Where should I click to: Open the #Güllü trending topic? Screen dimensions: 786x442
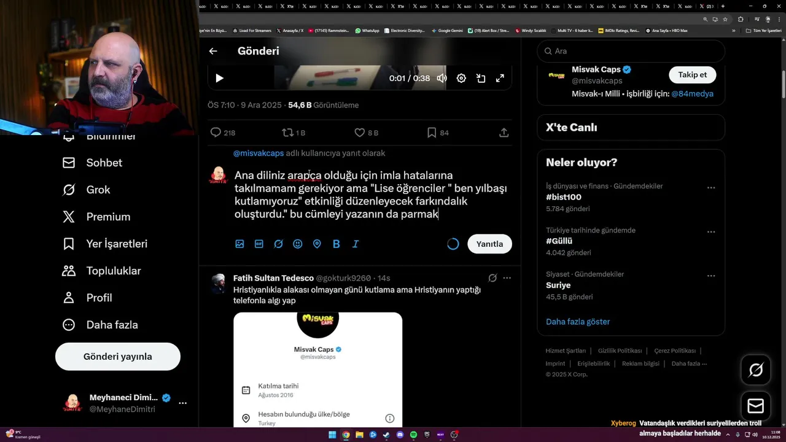coord(559,241)
